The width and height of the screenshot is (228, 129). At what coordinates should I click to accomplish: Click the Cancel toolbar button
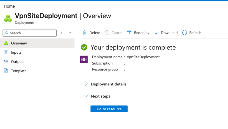[x=114, y=33]
